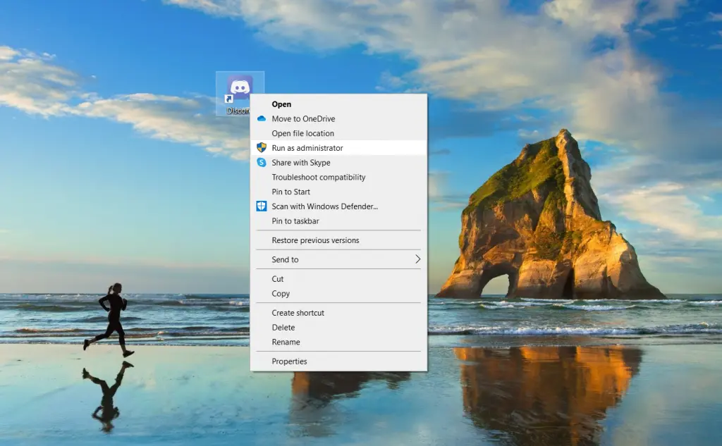Click the Discord desktop shortcut icon
The image size is (722, 446).
(x=240, y=88)
